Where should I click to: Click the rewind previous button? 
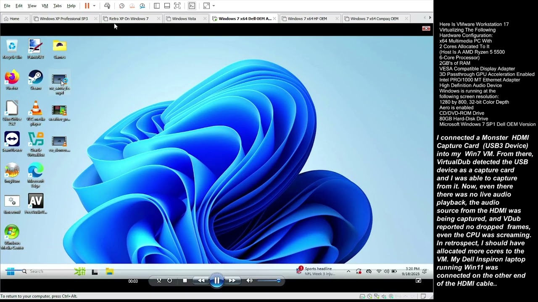201,281
